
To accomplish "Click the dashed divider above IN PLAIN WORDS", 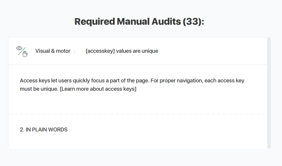I will point(138,114).
